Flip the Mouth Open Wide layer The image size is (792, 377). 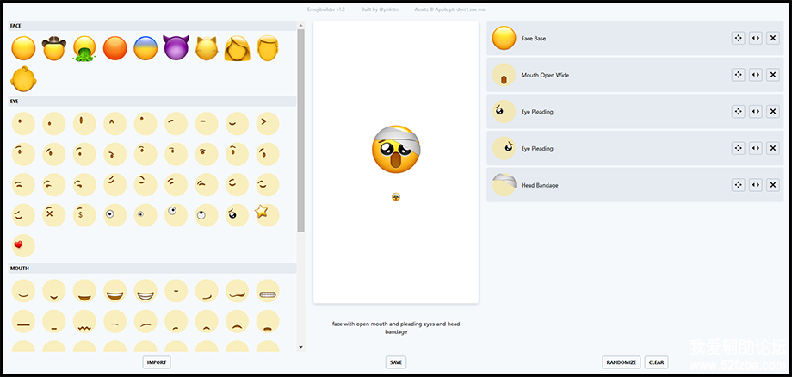pos(756,75)
